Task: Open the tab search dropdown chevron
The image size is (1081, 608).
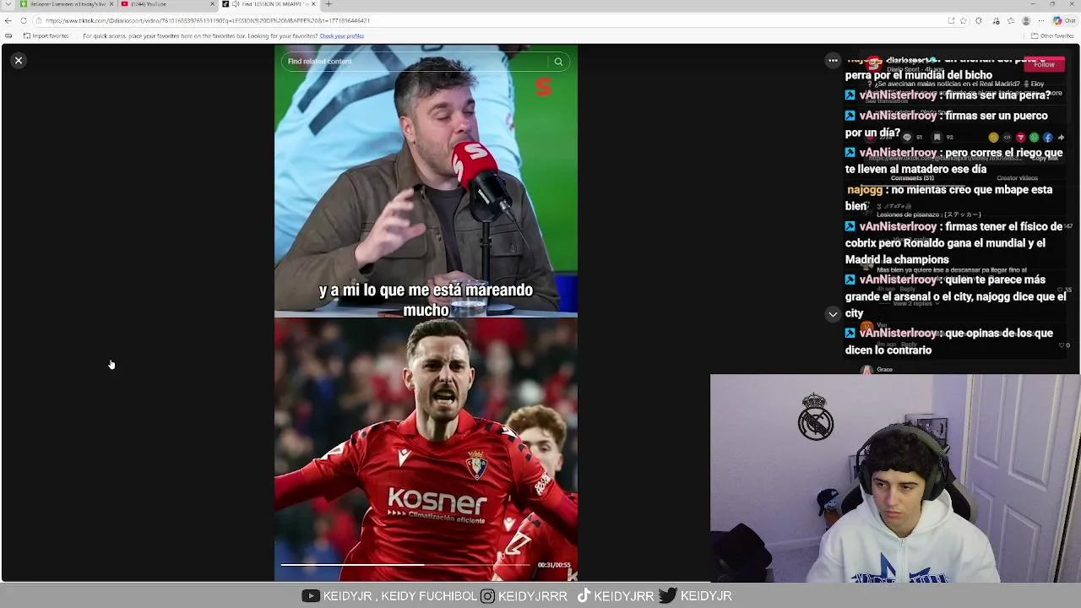Action: pos(8,4)
